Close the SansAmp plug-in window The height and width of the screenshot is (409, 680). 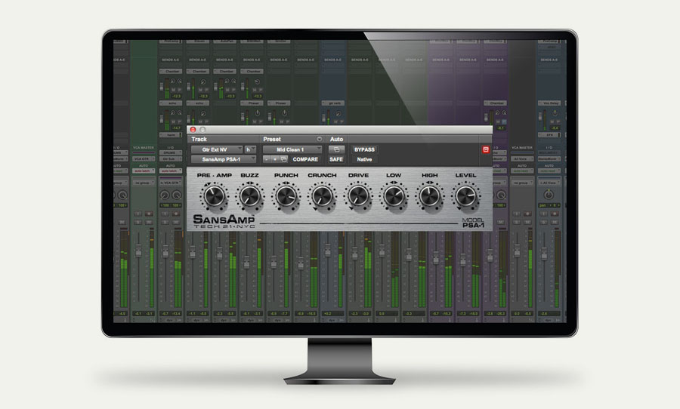pos(193,130)
